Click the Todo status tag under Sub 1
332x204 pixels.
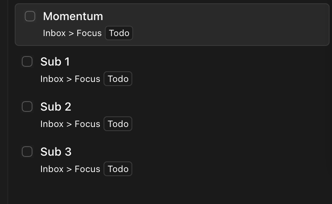[118, 79]
